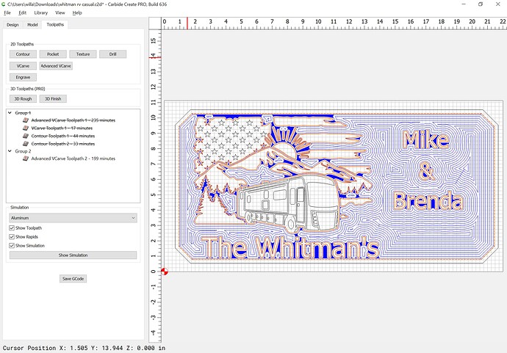Collapse the Group 2 tree node

10,151
